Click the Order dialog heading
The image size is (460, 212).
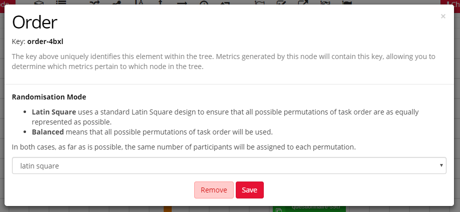point(35,22)
